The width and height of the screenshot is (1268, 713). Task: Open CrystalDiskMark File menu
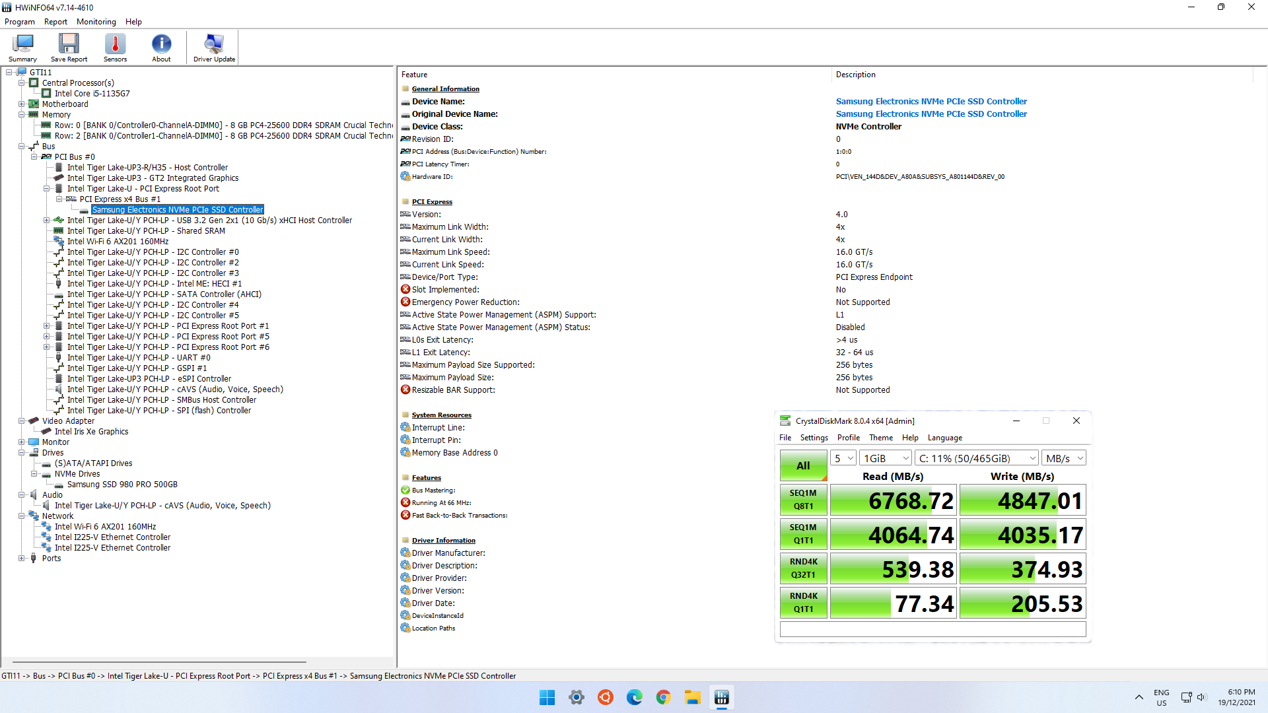[785, 438]
